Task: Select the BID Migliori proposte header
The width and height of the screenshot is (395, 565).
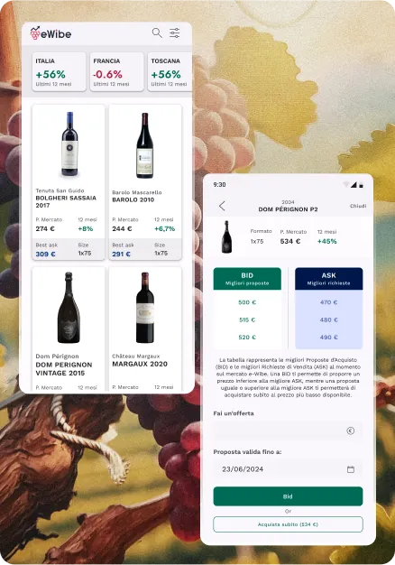Action: 247,279
